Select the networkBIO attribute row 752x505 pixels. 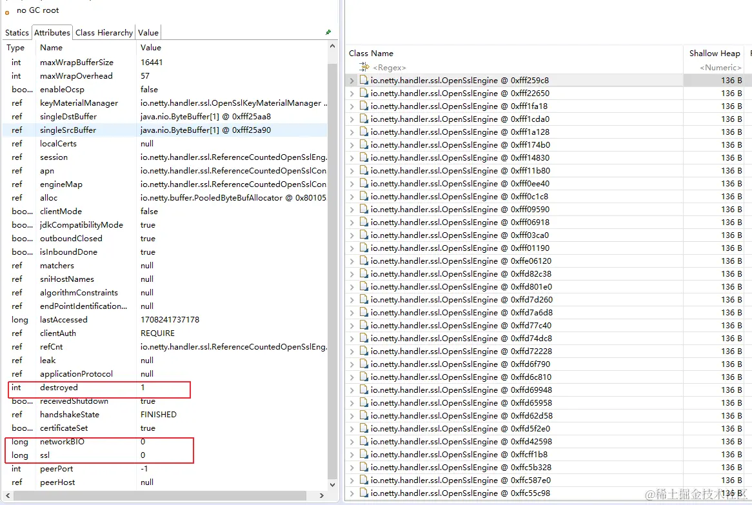pos(165,442)
